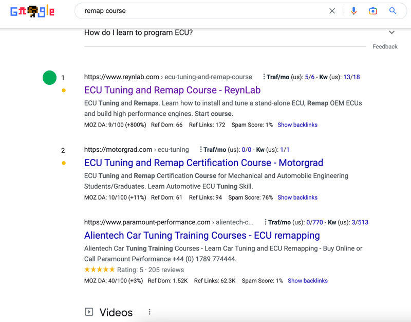Show backlinks for the ReynLab result

tap(297, 125)
